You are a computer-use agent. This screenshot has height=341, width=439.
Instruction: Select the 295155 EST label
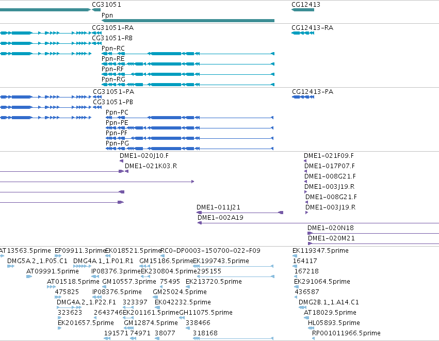pyautogui.click(x=209, y=271)
